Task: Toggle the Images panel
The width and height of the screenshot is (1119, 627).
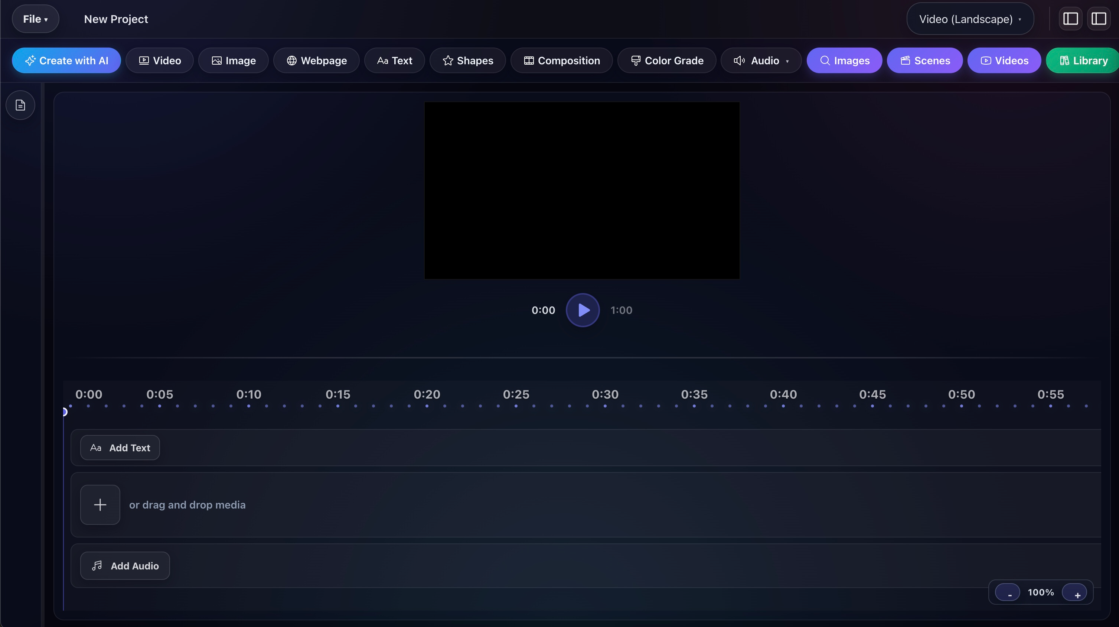Action: click(x=844, y=61)
